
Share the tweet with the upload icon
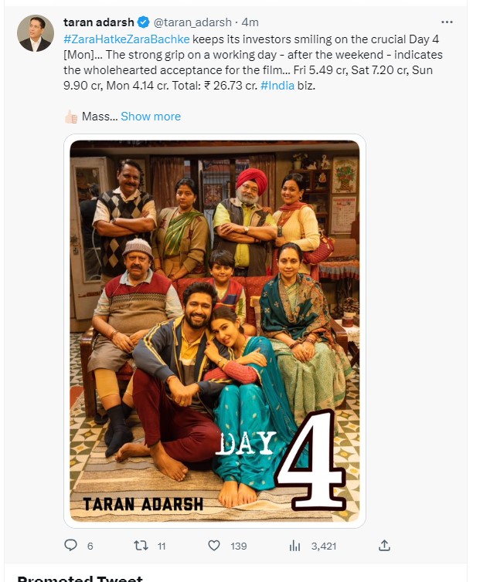pyautogui.click(x=384, y=545)
